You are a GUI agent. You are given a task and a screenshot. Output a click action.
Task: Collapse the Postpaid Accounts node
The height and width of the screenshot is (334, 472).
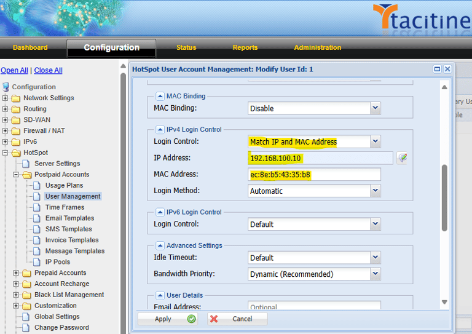pos(16,174)
